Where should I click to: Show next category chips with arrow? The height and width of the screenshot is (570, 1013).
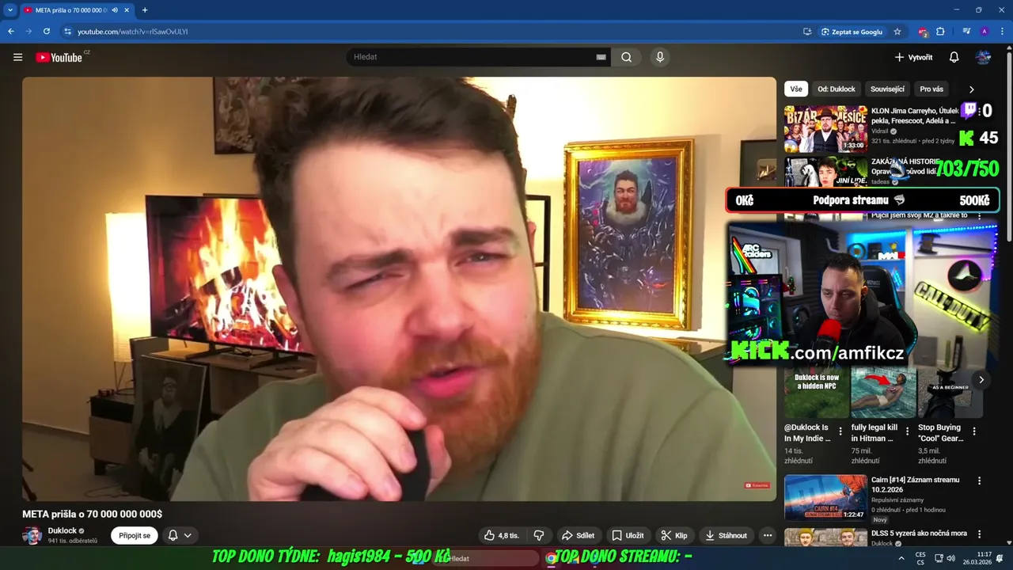(971, 89)
